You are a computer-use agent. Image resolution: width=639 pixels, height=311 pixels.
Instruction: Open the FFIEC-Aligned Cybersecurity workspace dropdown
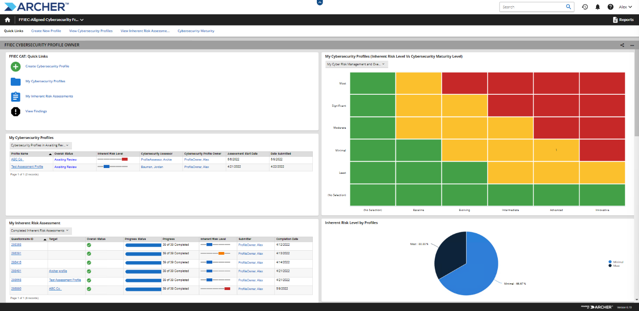click(51, 20)
